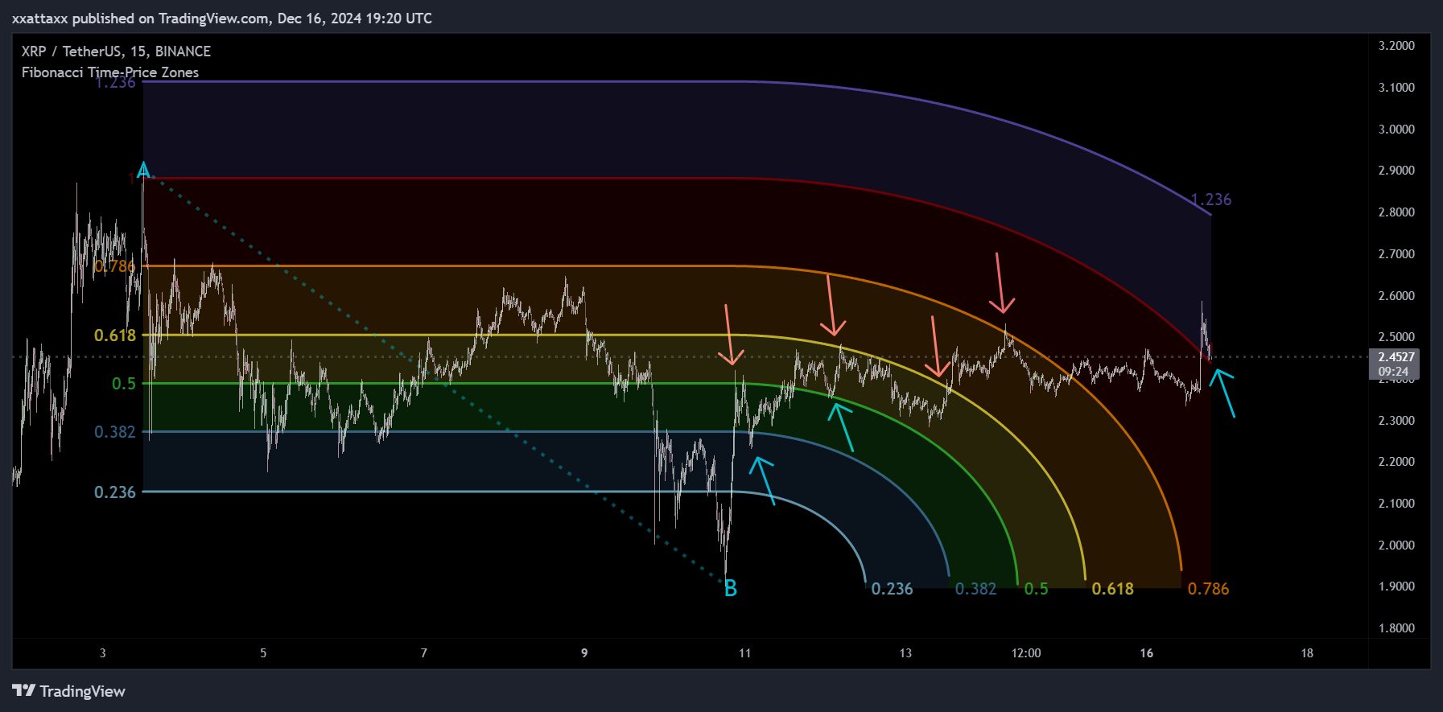Click the 2.7000 price scale label
Image resolution: width=1443 pixels, height=712 pixels.
[1396, 254]
